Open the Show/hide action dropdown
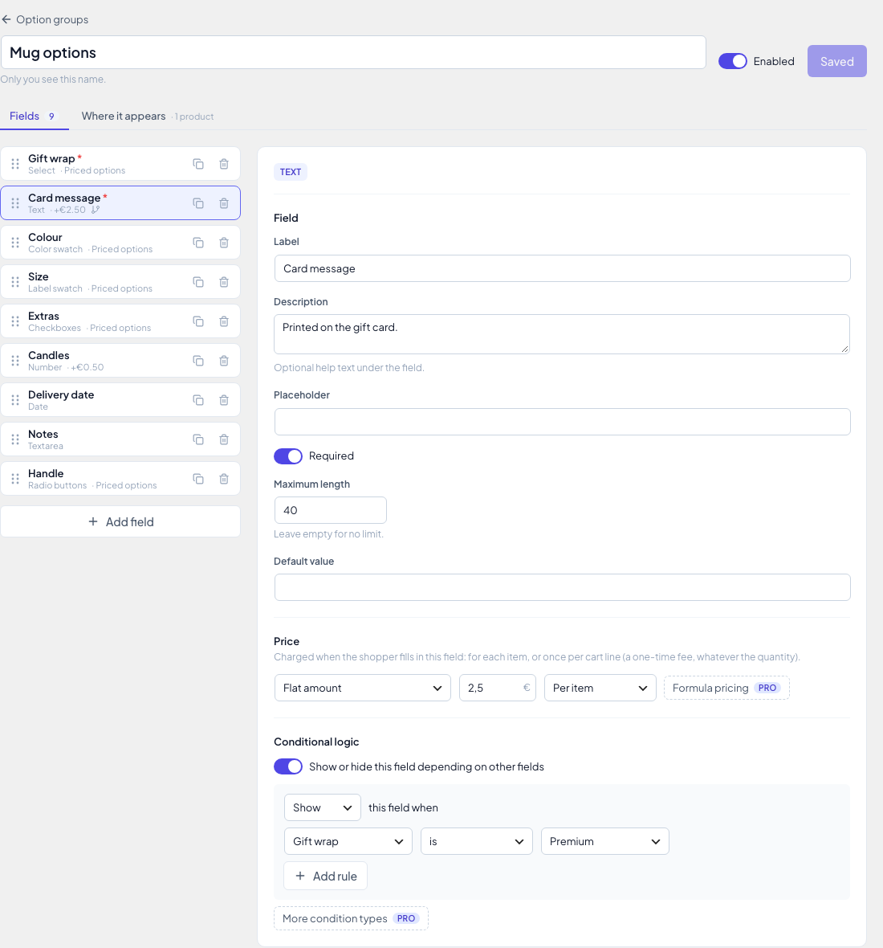 323,807
